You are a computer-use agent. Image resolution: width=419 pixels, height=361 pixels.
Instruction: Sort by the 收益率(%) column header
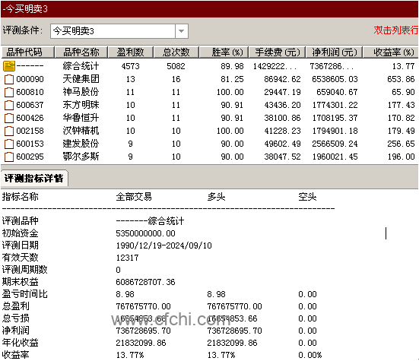[x=390, y=52]
